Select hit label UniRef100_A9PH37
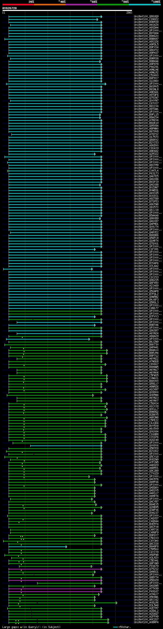 coord(146,53)
